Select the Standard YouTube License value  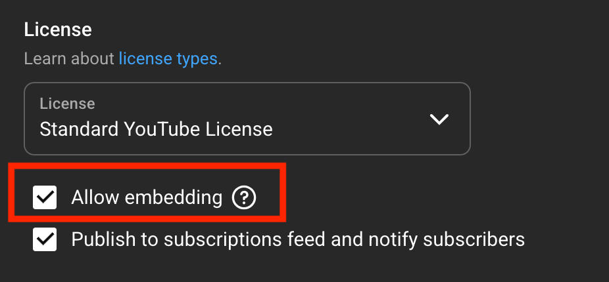[x=156, y=129]
